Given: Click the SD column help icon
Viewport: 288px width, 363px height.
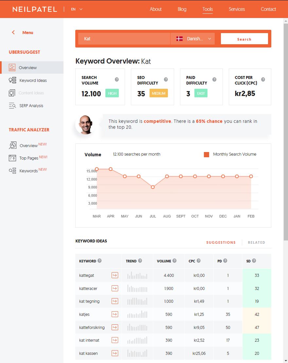Looking at the screenshot, I should 254,261.
